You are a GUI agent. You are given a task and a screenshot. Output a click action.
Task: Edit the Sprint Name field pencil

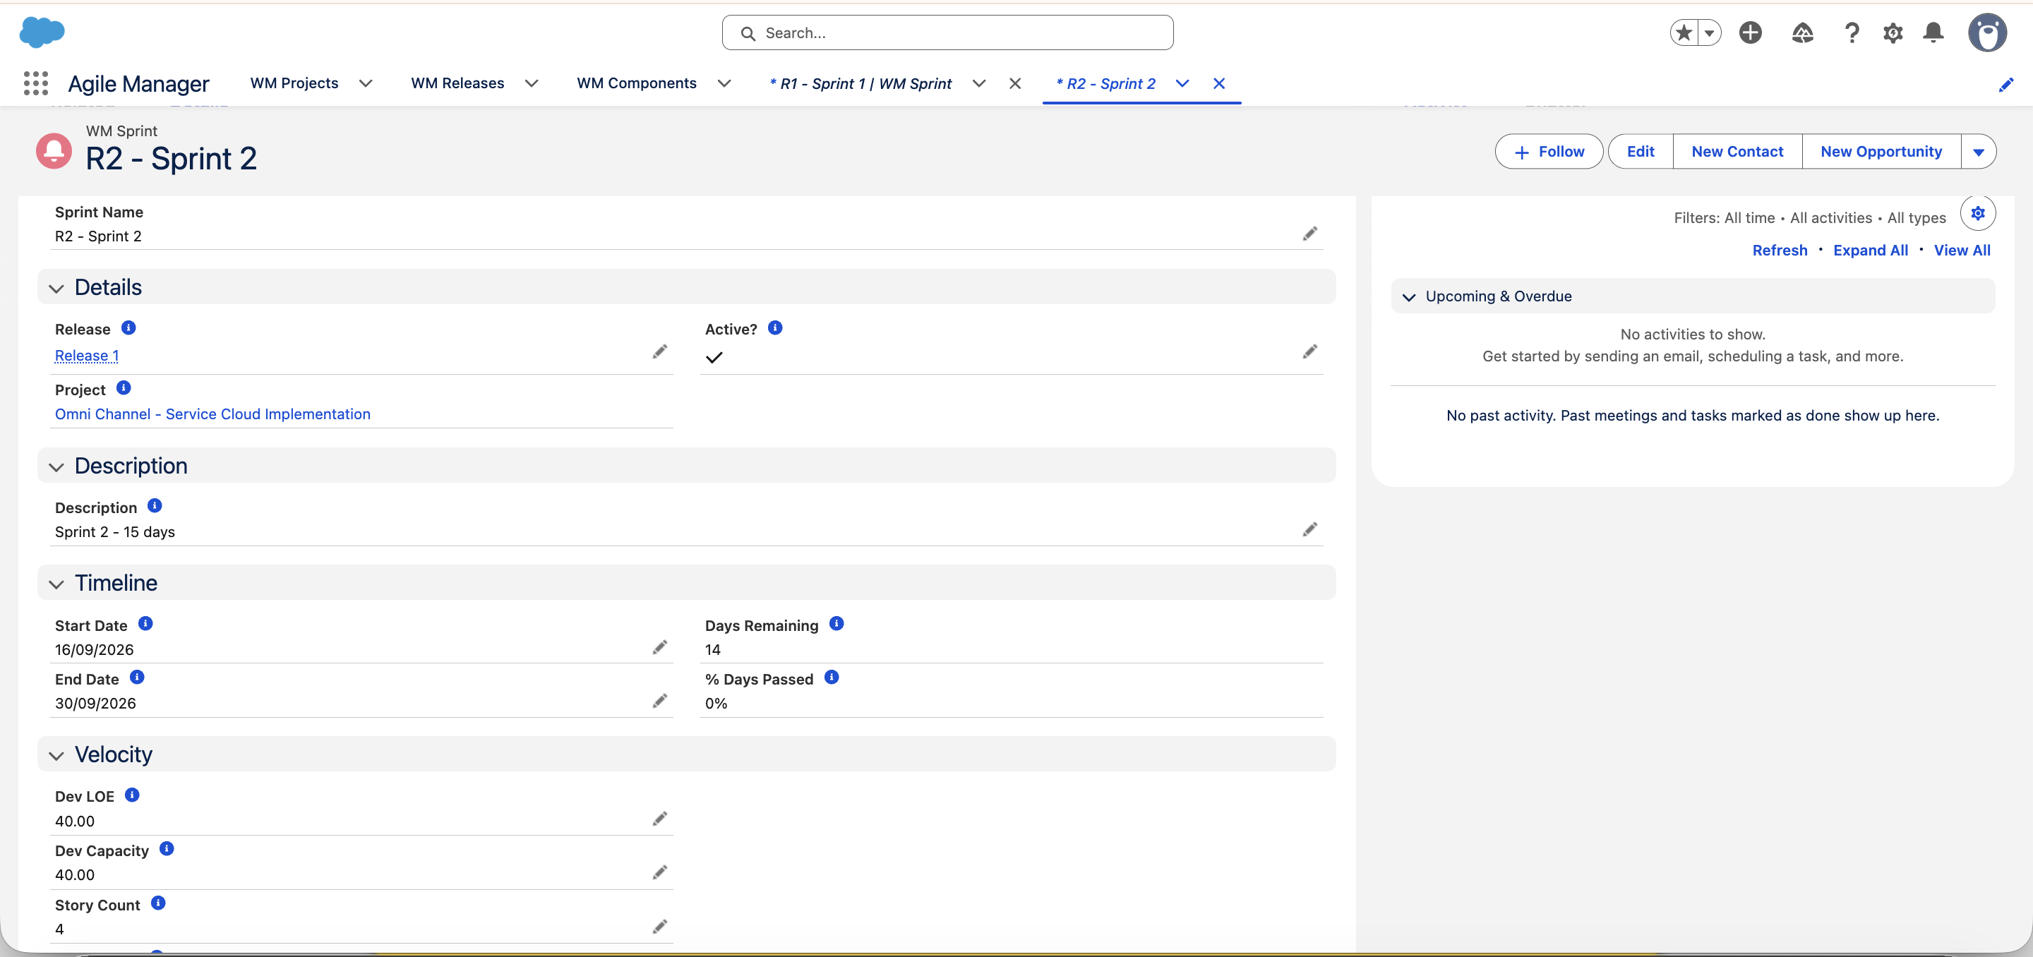click(x=1310, y=234)
